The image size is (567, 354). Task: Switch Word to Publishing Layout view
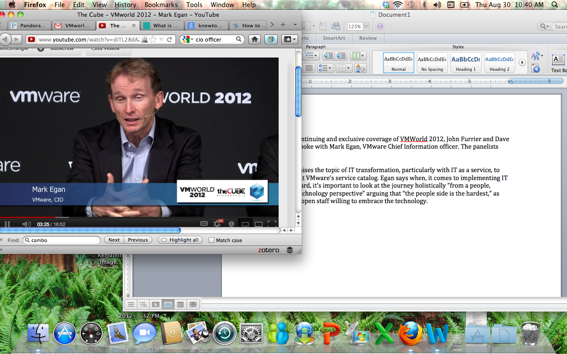pyautogui.click(x=155, y=304)
